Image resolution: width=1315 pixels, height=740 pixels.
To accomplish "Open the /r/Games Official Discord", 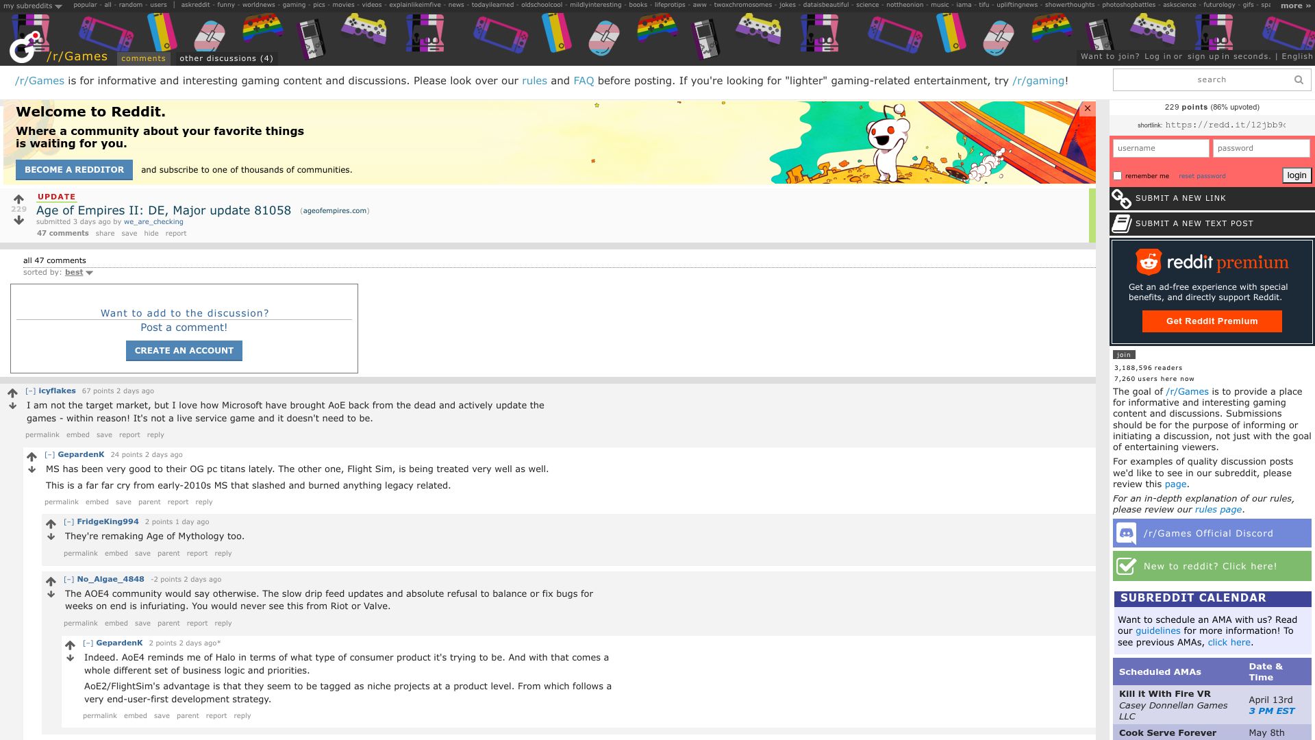I will click(1212, 533).
